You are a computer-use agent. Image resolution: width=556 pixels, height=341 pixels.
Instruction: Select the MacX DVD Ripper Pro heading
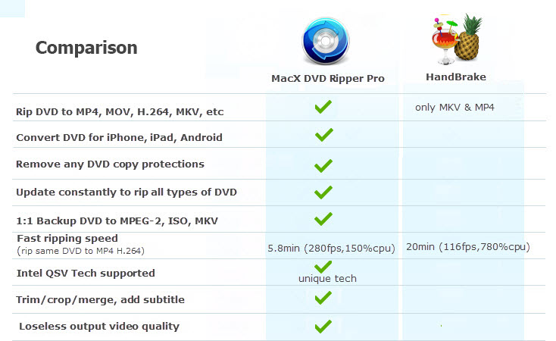point(328,78)
